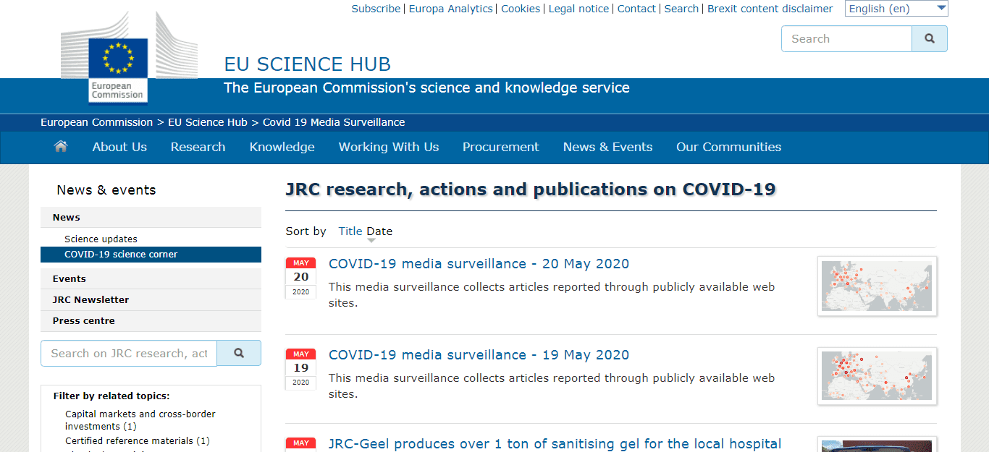Click the home icon in navigation bar

point(61,146)
